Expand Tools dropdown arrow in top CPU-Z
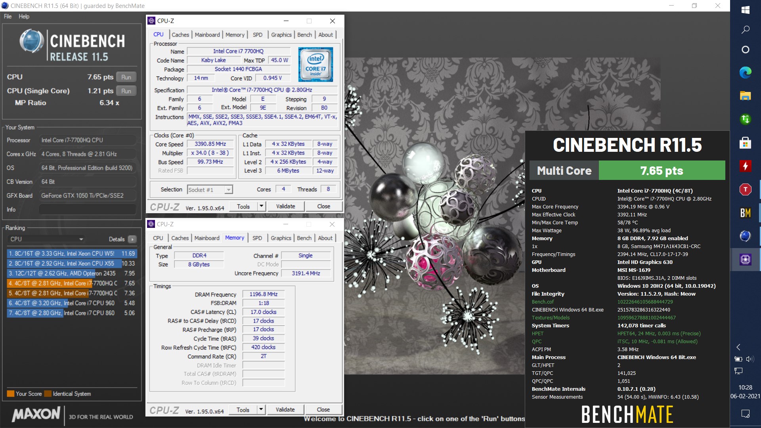Screen dimensions: 761x428 [261, 206]
